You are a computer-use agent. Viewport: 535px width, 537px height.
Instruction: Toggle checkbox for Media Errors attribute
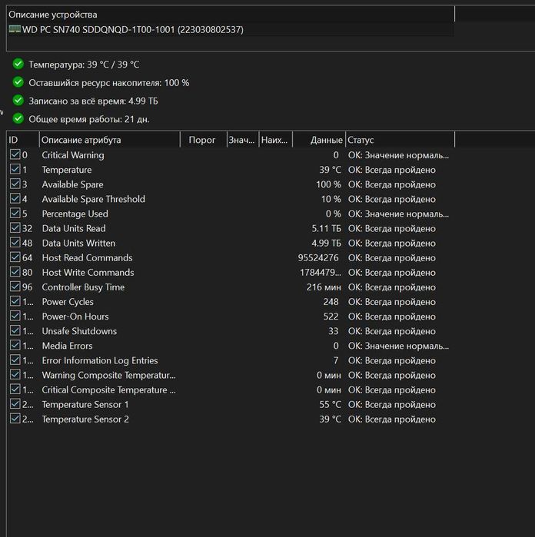pos(15,346)
